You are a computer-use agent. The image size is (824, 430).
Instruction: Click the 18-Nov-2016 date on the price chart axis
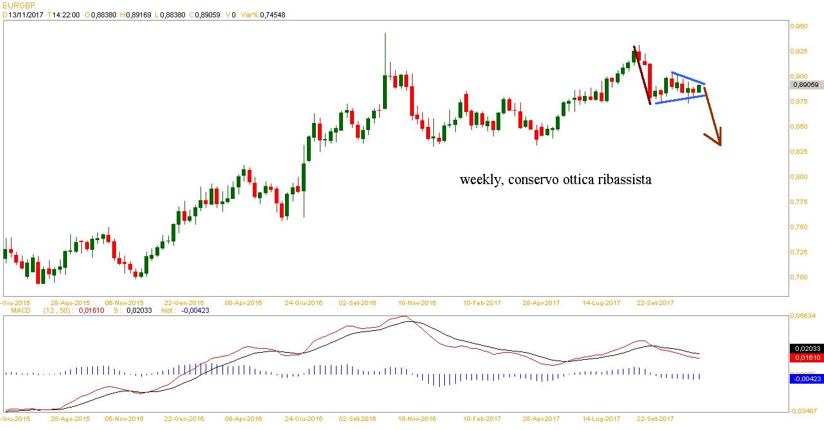click(417, 302)
